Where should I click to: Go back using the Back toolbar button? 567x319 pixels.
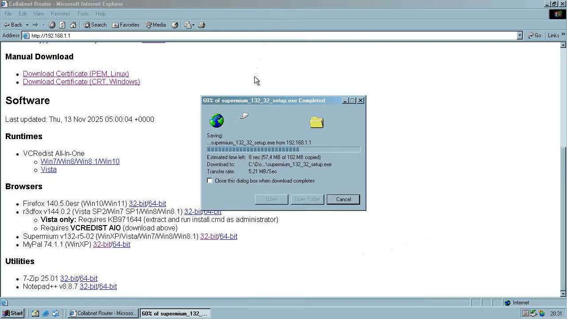(13, 25)
